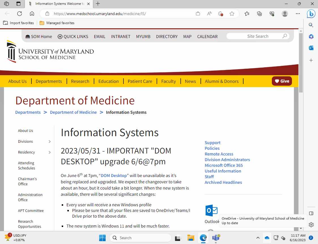The image size is (318, 244).
Task: Click the Outlook logo on page
Action: click(x=211, y=211)
